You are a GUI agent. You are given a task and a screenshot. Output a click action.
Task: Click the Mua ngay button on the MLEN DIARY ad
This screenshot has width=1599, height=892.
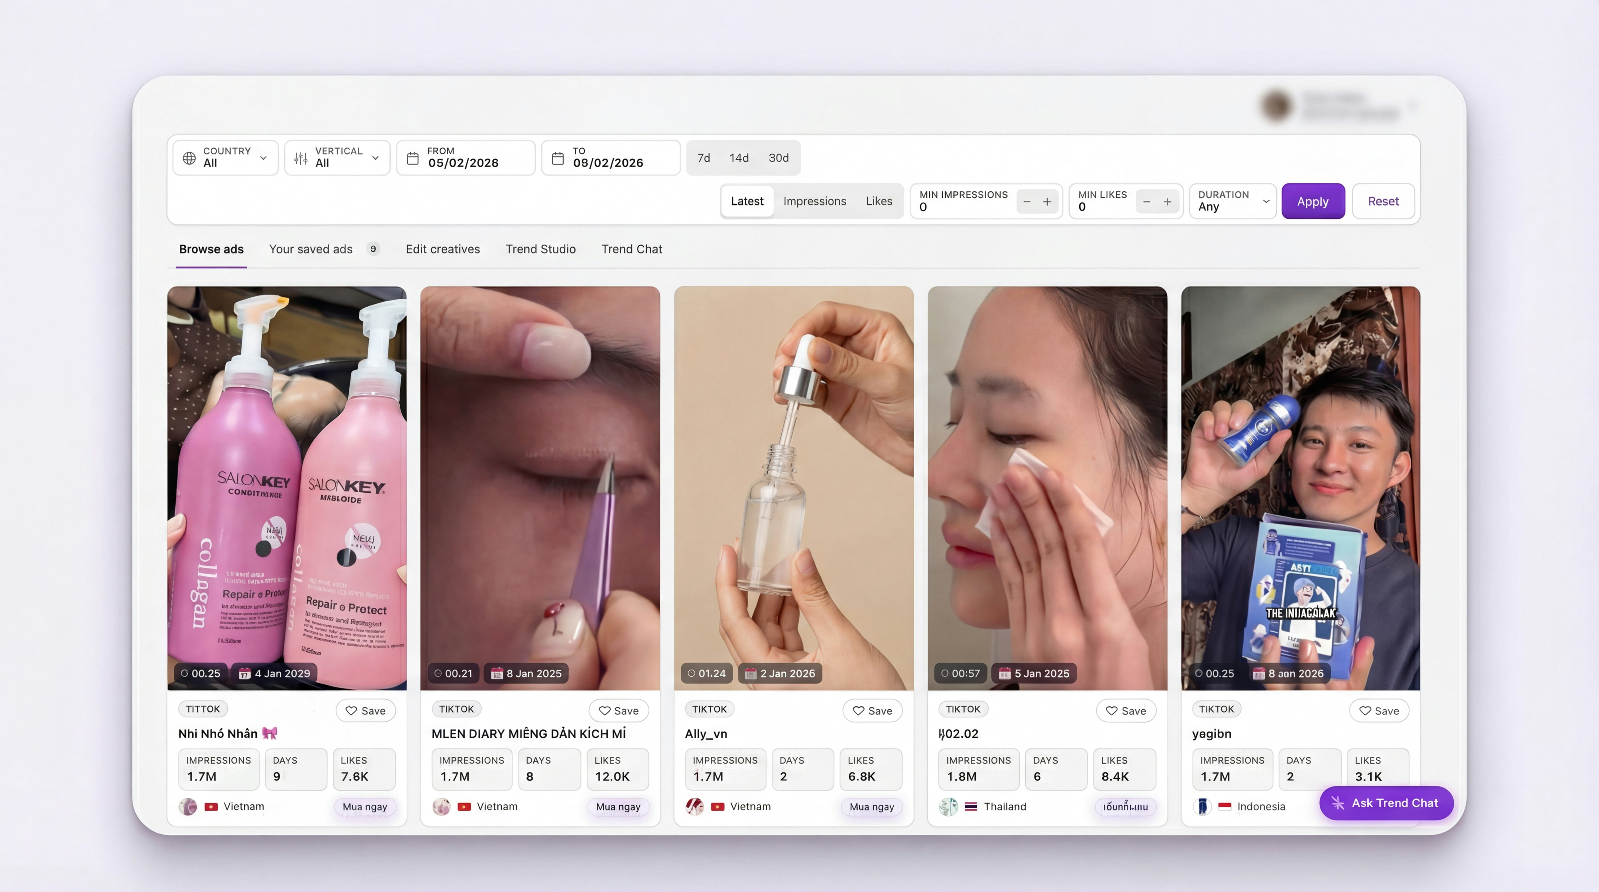(618, 806)
